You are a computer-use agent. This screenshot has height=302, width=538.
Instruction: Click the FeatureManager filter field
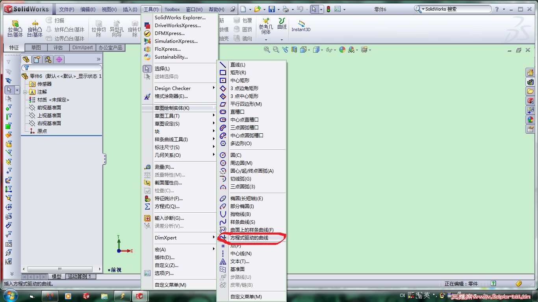[62, 68]
